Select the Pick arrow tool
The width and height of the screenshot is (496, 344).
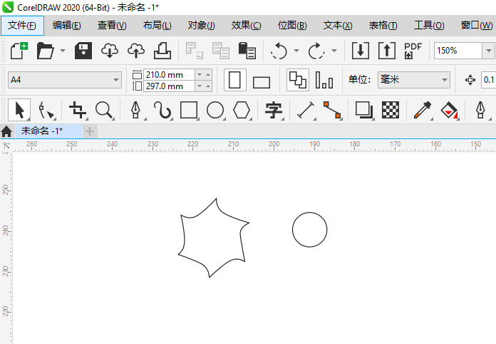19,110
